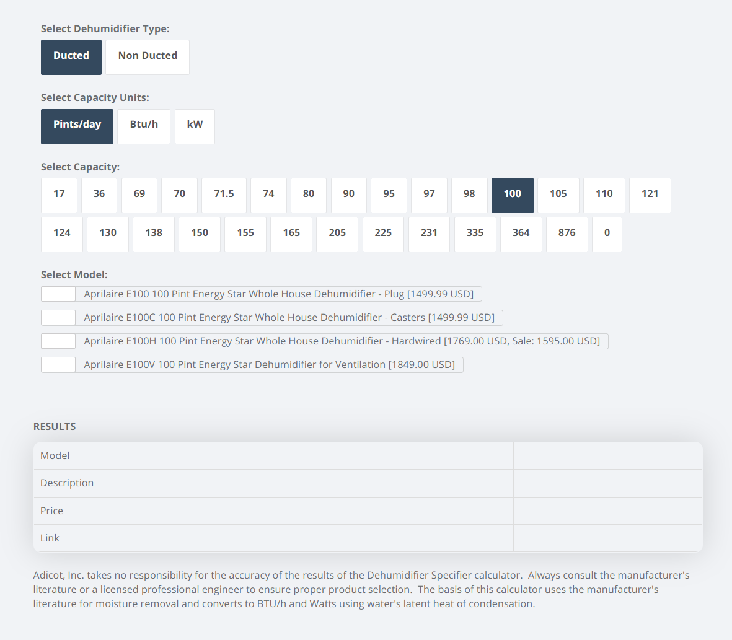This screenshot has width=732, height=640.
Task: Select capacity 364
Action: click(521, 234)
